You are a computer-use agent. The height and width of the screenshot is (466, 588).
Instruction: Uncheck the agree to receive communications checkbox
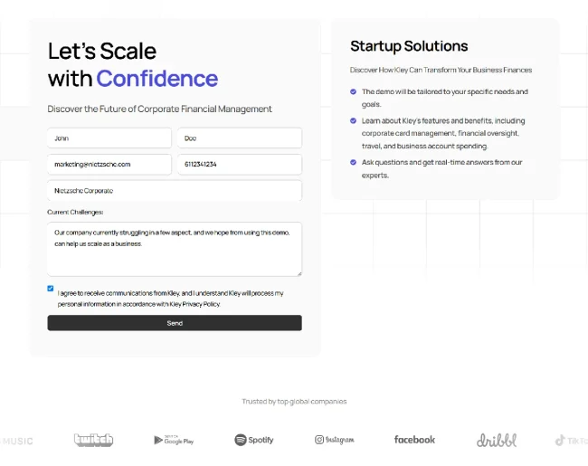[x=51, y=288]
